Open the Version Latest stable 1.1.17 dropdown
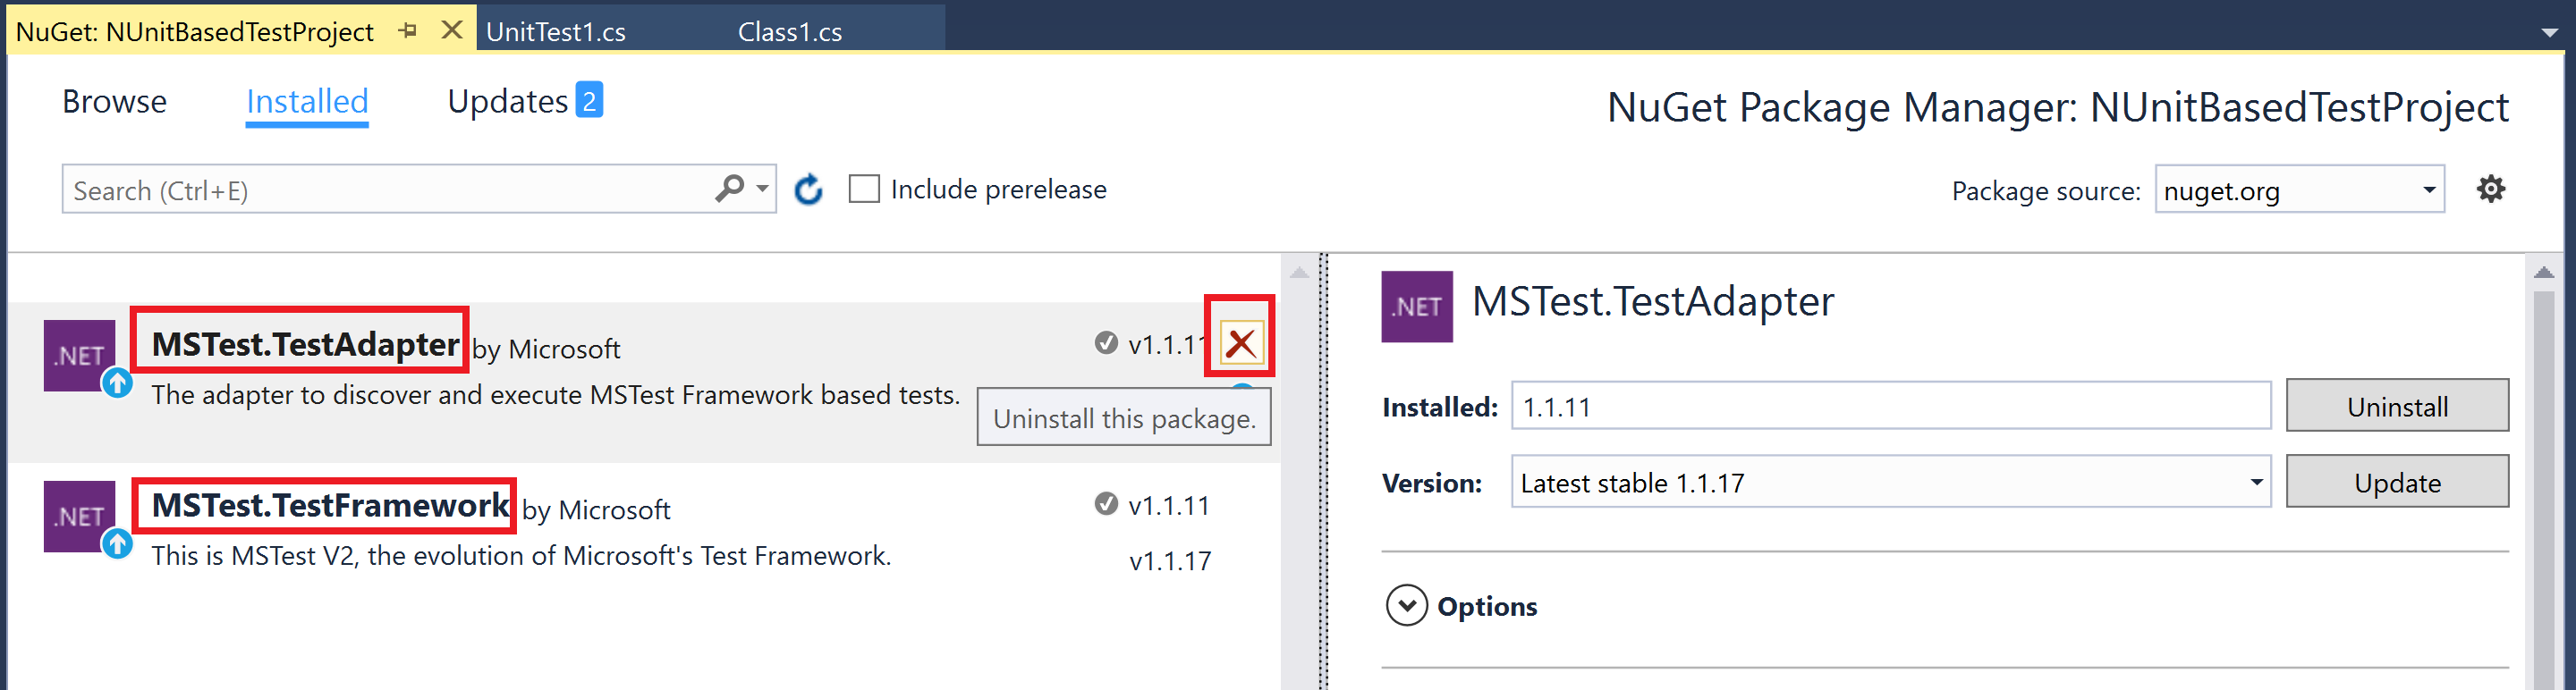 [x=1890, y=483]
